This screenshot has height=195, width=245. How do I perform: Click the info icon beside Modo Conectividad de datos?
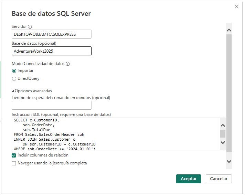pos(67,64)
